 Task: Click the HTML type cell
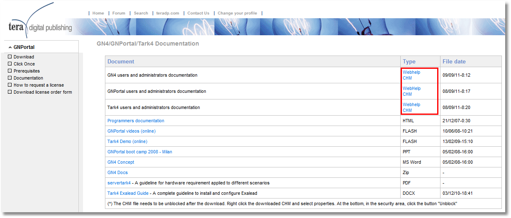(x=408, y=121)
